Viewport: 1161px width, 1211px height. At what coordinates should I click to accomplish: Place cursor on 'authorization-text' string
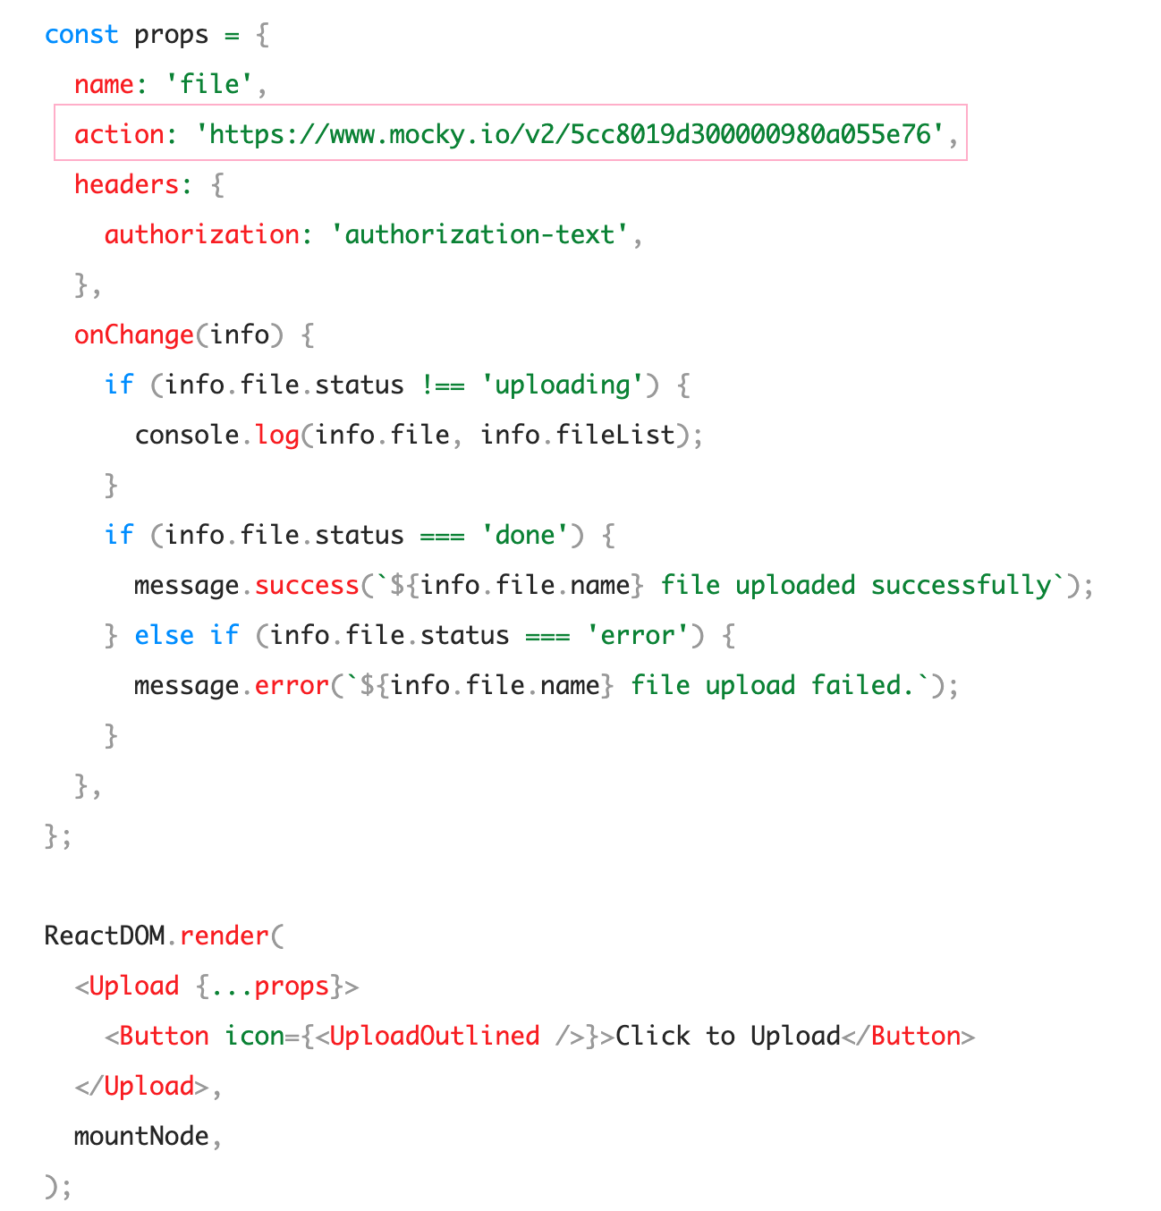480,234
